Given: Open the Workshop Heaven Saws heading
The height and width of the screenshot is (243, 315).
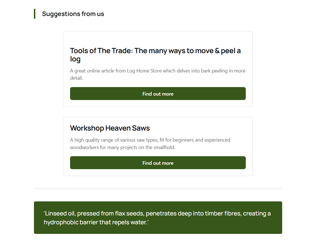Looking at the screenshot, I should (x=110, y=128).
